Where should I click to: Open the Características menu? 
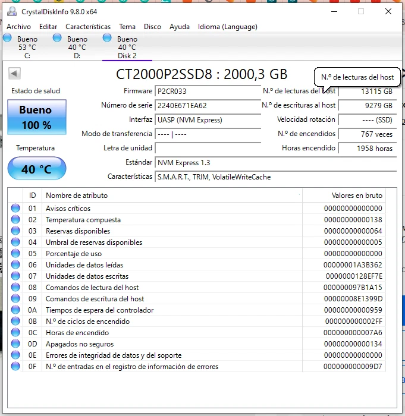[x=88, y=27]
